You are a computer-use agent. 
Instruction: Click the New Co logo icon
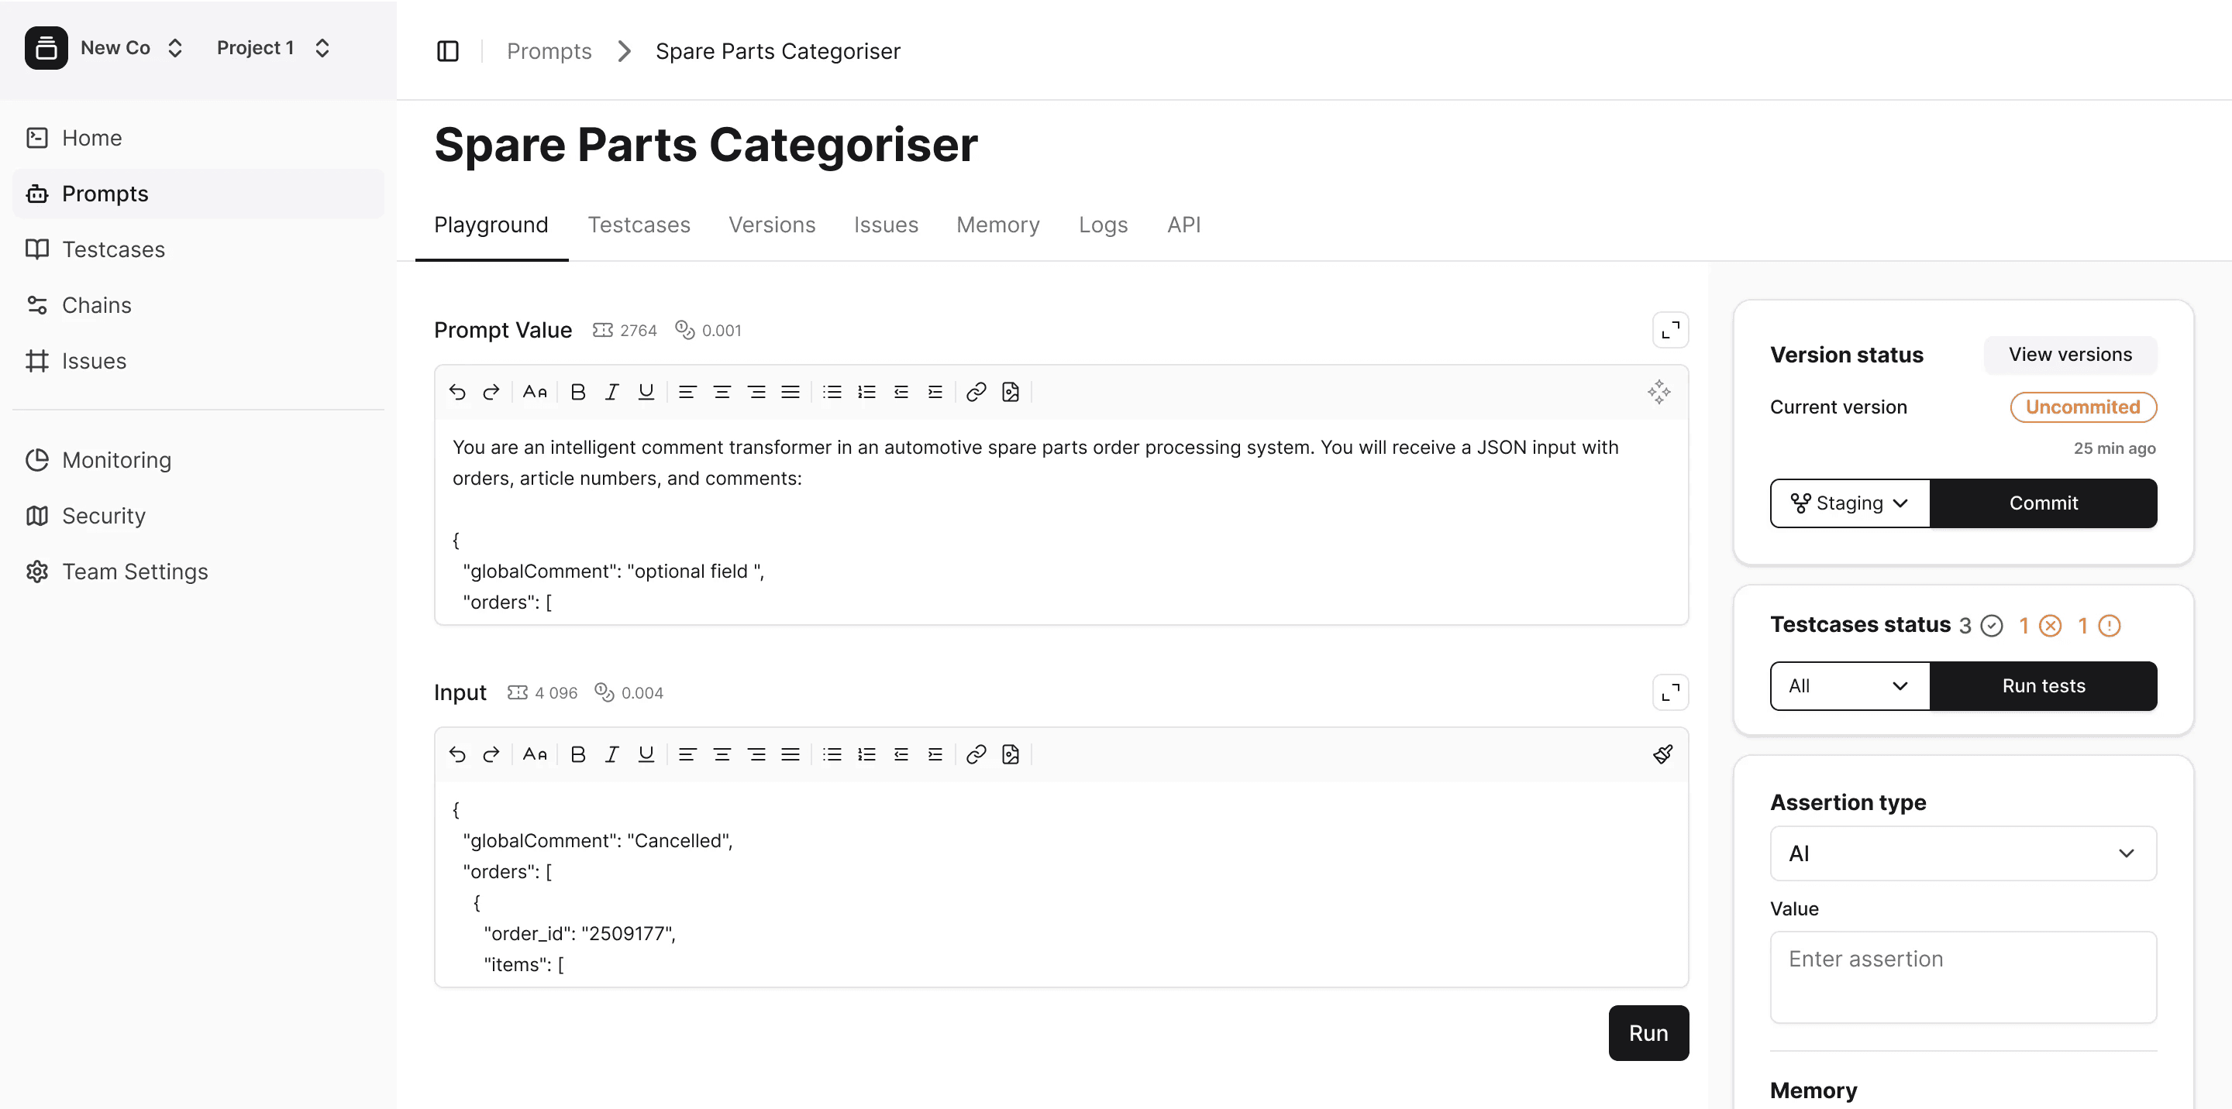point(46,47)
